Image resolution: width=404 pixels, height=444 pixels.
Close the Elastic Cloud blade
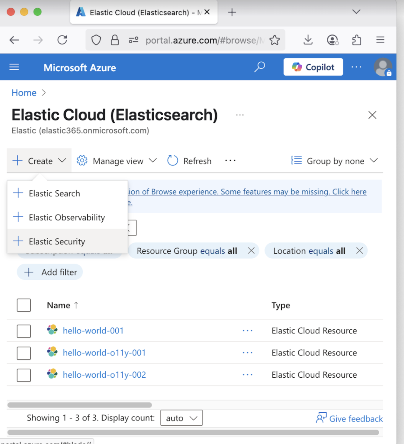[x=372, y=115]
